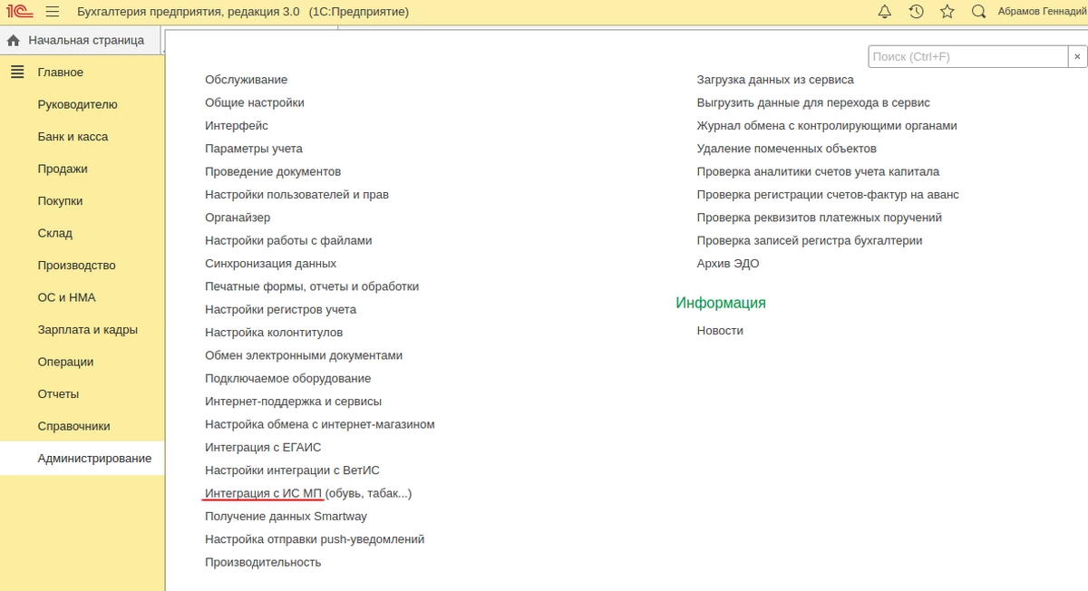The width and height of the screenshot is (1088, 591).
Task: Open Проверка записей регистра бухгалтерии
Action: click(810, 240)
